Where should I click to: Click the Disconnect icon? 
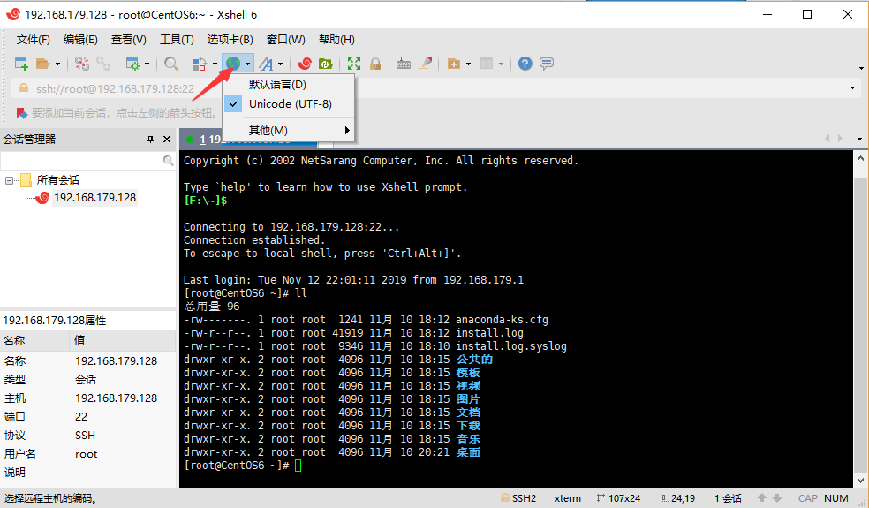[x=82, y=64]
